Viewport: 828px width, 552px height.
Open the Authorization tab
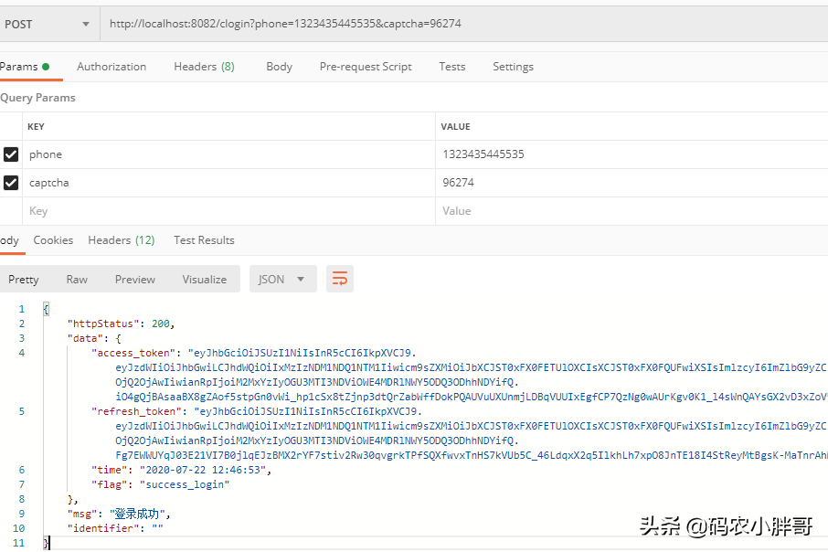111,67
